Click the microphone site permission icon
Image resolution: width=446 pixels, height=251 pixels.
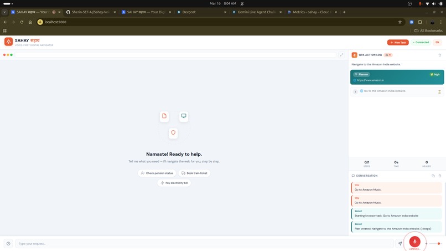pos(40,22)
